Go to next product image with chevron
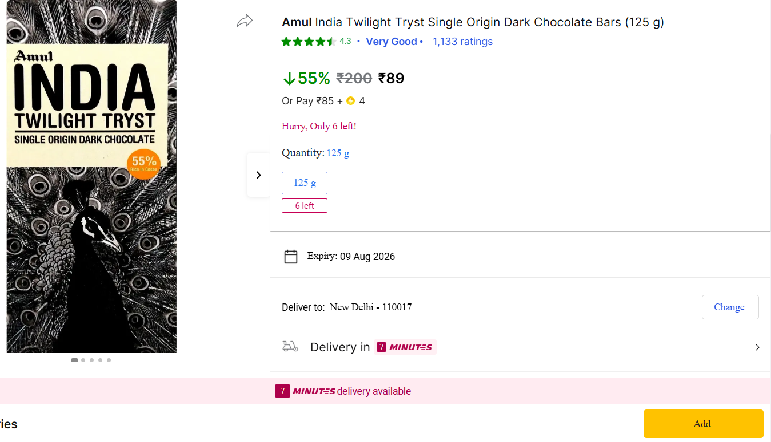 [258, 175]
